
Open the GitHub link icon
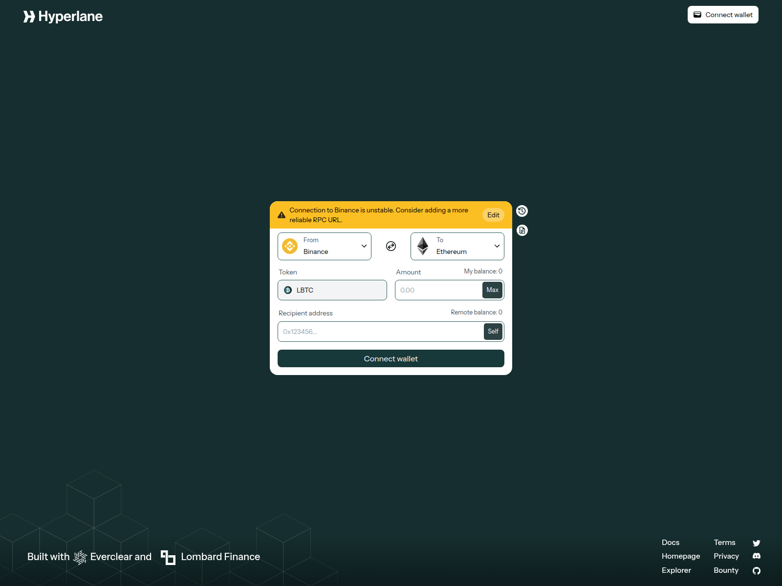pos(757,570)
